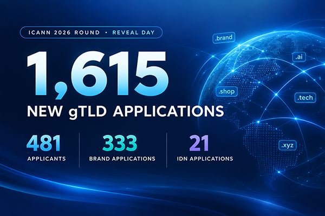Click the '.brand' tag on the globe
325x216 pixels.
click(224, 38)
